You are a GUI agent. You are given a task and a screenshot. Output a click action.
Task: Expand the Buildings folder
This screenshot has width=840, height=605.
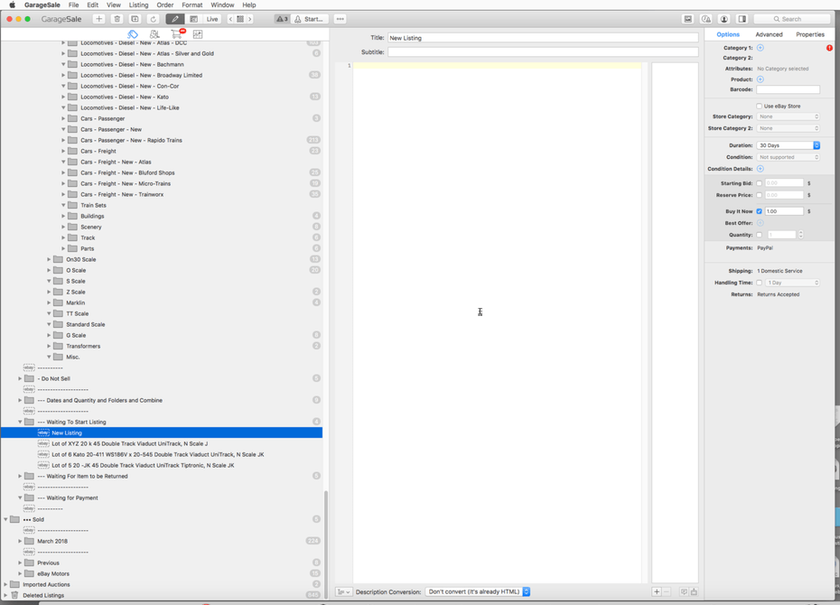point(63,216)
